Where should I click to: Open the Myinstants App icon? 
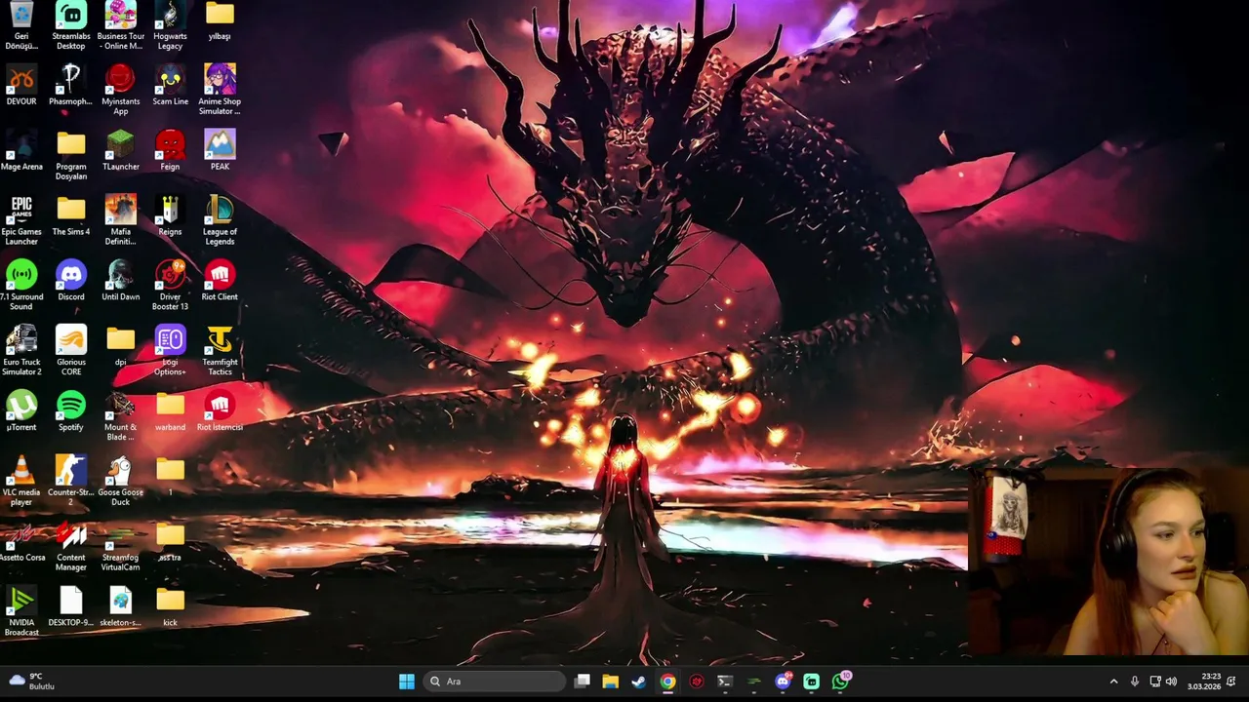click(x=121, y=91)
